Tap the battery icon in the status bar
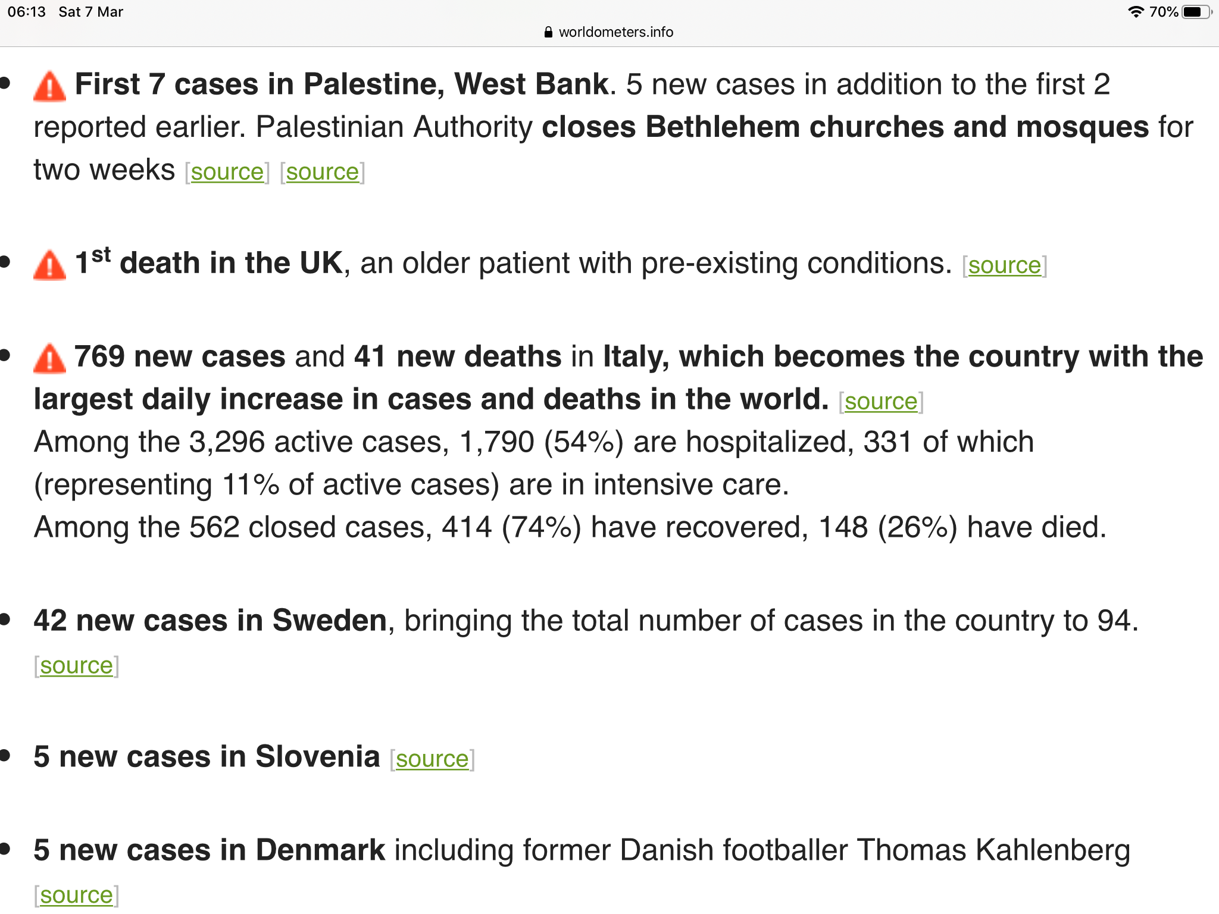1219x914 pixels. [x=1195, y=12]
